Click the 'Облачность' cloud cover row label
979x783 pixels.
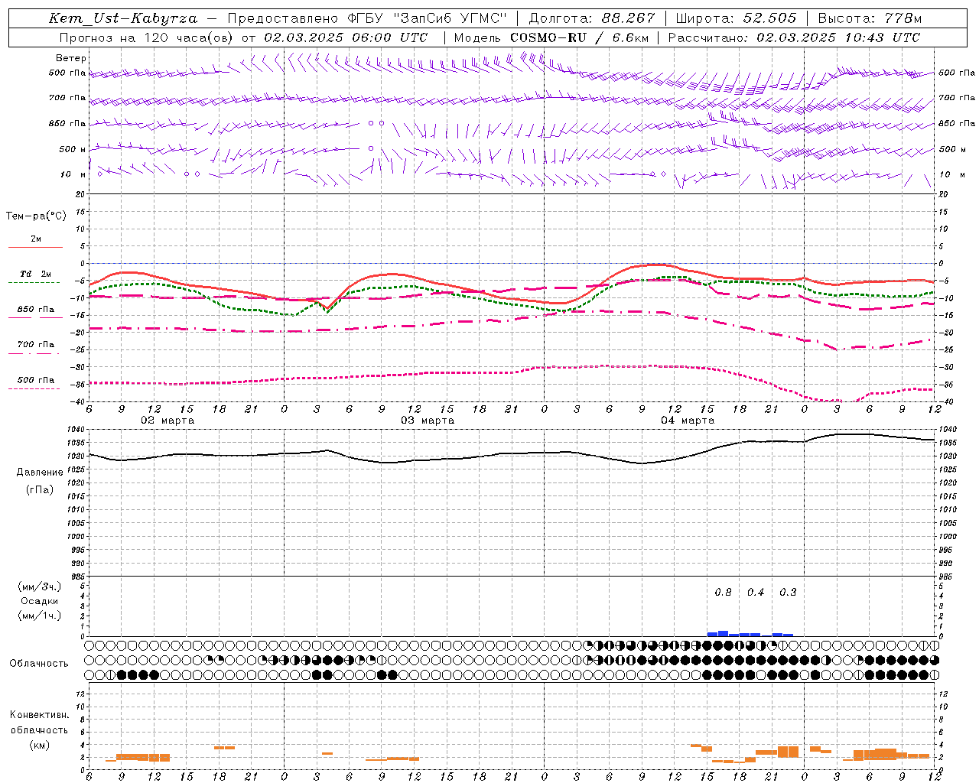[x=39, y=664]
